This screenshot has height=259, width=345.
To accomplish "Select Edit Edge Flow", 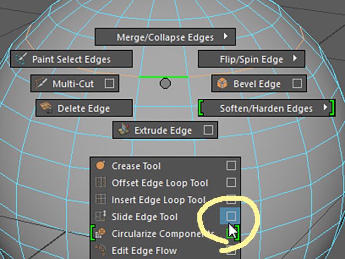I will [165, 250].
